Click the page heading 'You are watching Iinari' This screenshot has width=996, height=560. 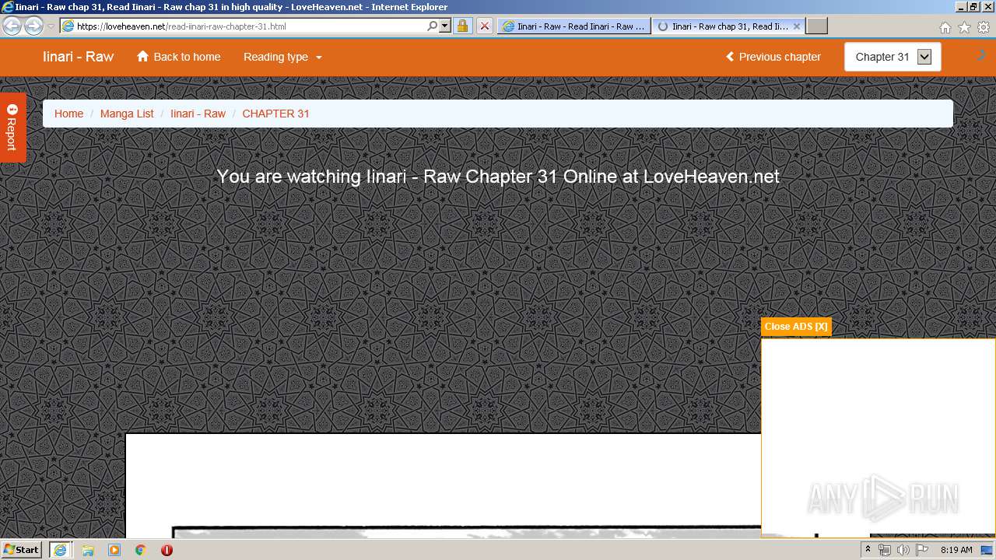[x=498, y=177]
